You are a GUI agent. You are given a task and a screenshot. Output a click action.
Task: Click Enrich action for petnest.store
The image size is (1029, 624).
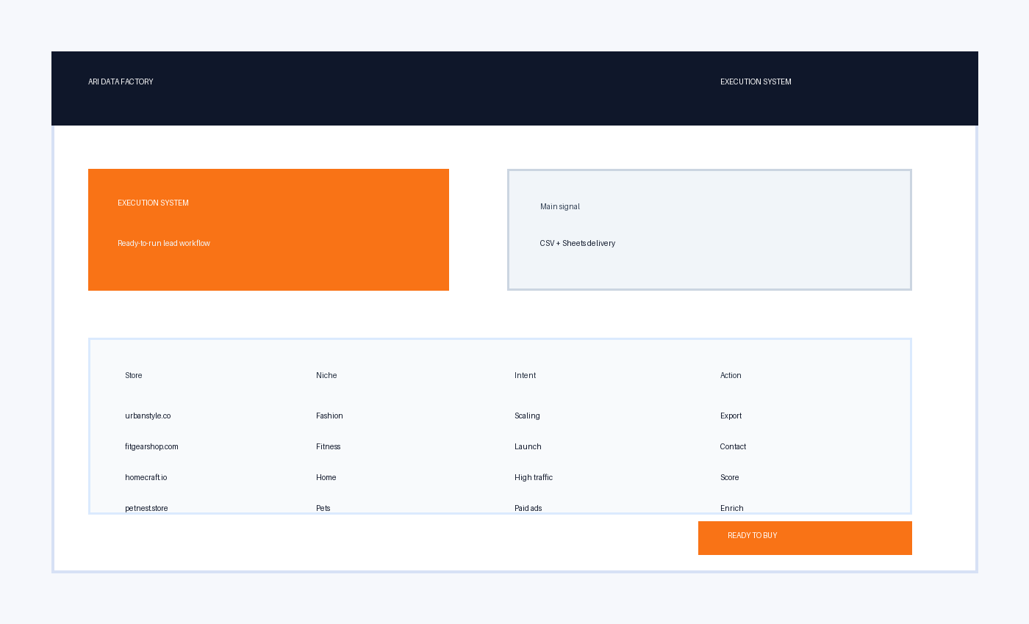(x=732, y=508)
